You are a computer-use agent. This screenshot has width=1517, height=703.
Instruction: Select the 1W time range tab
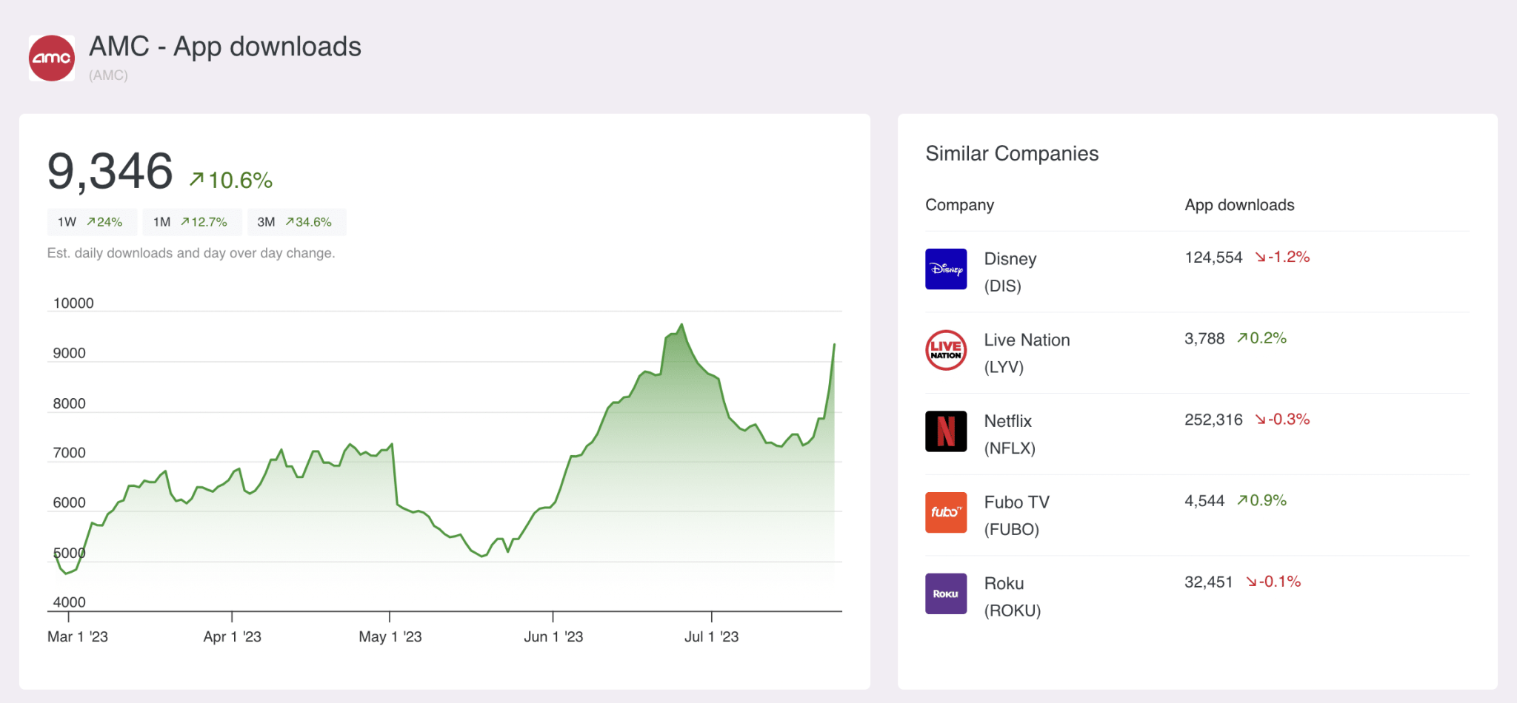(90, 222)
